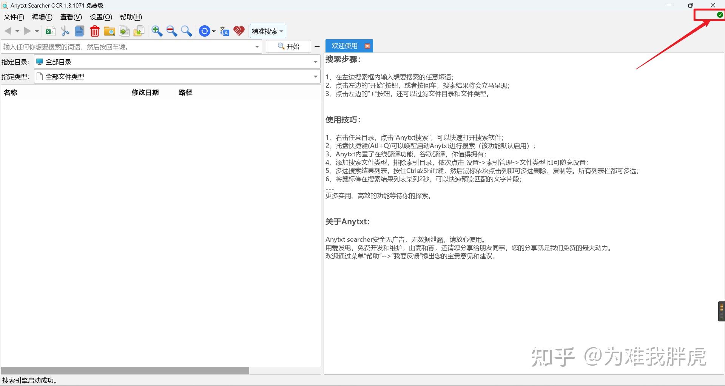Viewport: 725px width, 386px height.
Task: Collapse search filters with the minus button
Action: [317, 46]
